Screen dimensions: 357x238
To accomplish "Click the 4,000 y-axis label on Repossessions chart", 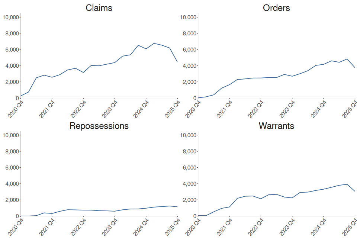I will [x=12, y=184].
